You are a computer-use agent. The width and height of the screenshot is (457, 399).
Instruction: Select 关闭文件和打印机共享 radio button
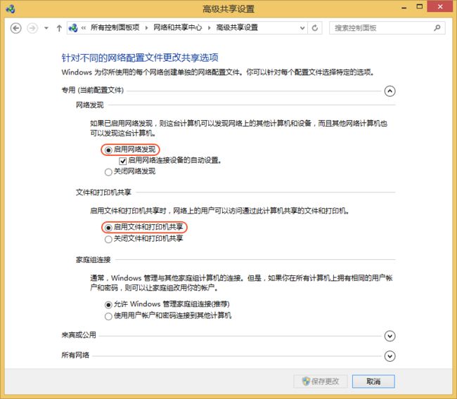click(108, 239)
